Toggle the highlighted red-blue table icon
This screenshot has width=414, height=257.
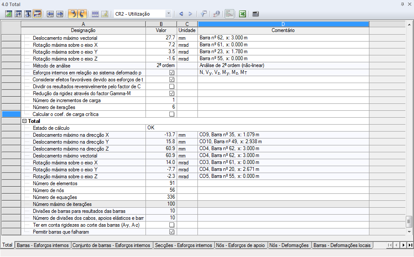(x=37, y=14)
